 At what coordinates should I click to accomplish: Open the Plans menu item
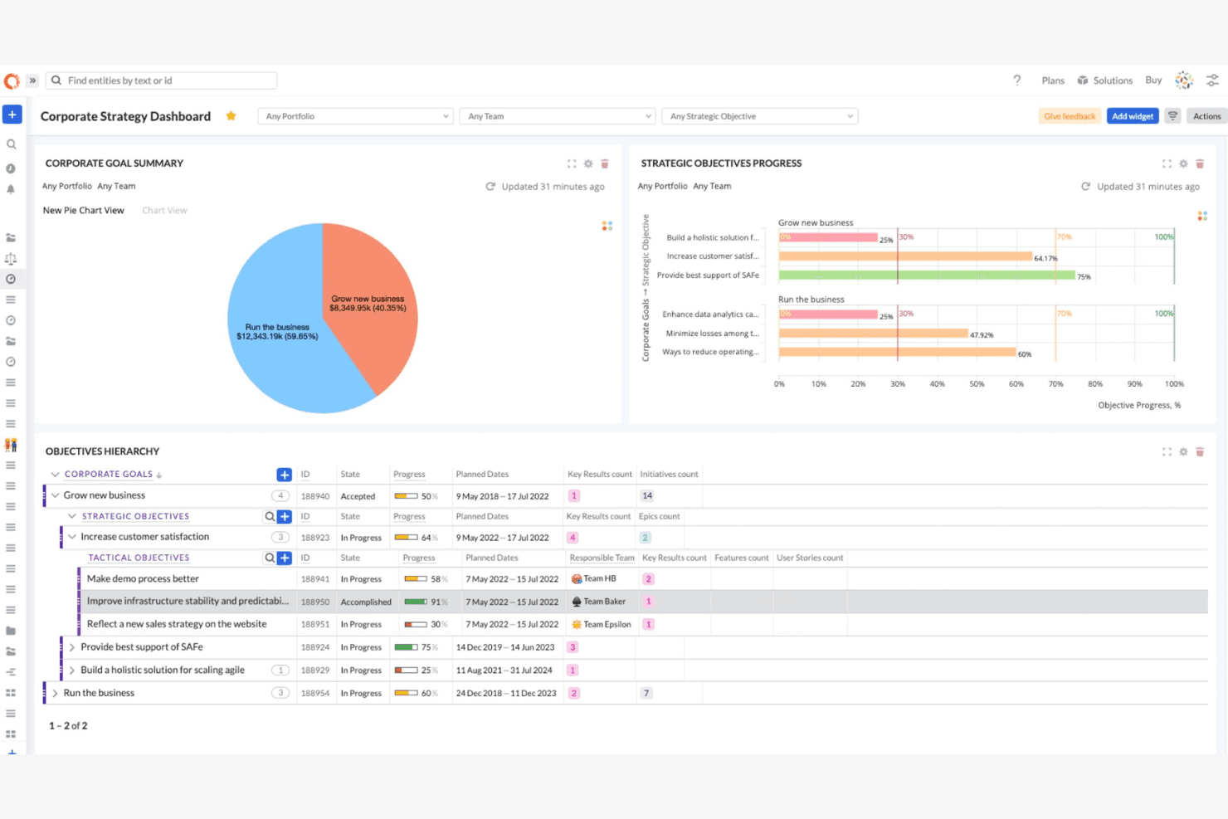coord(1053,80)
